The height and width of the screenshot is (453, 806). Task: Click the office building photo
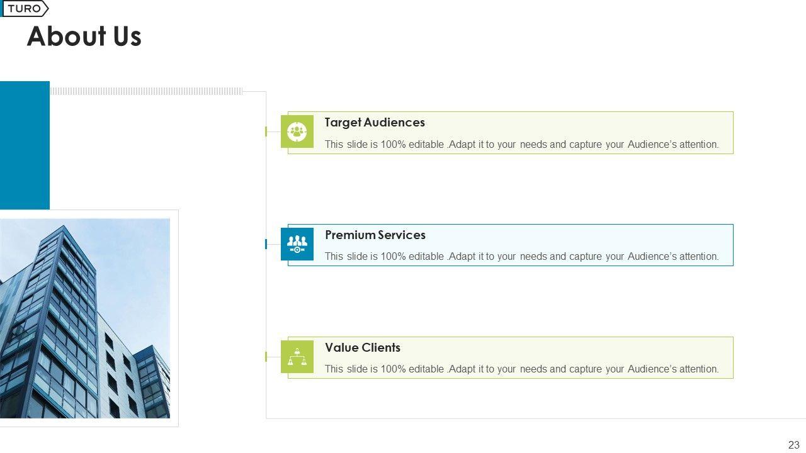pyautogui.click(x=85, y=318)
